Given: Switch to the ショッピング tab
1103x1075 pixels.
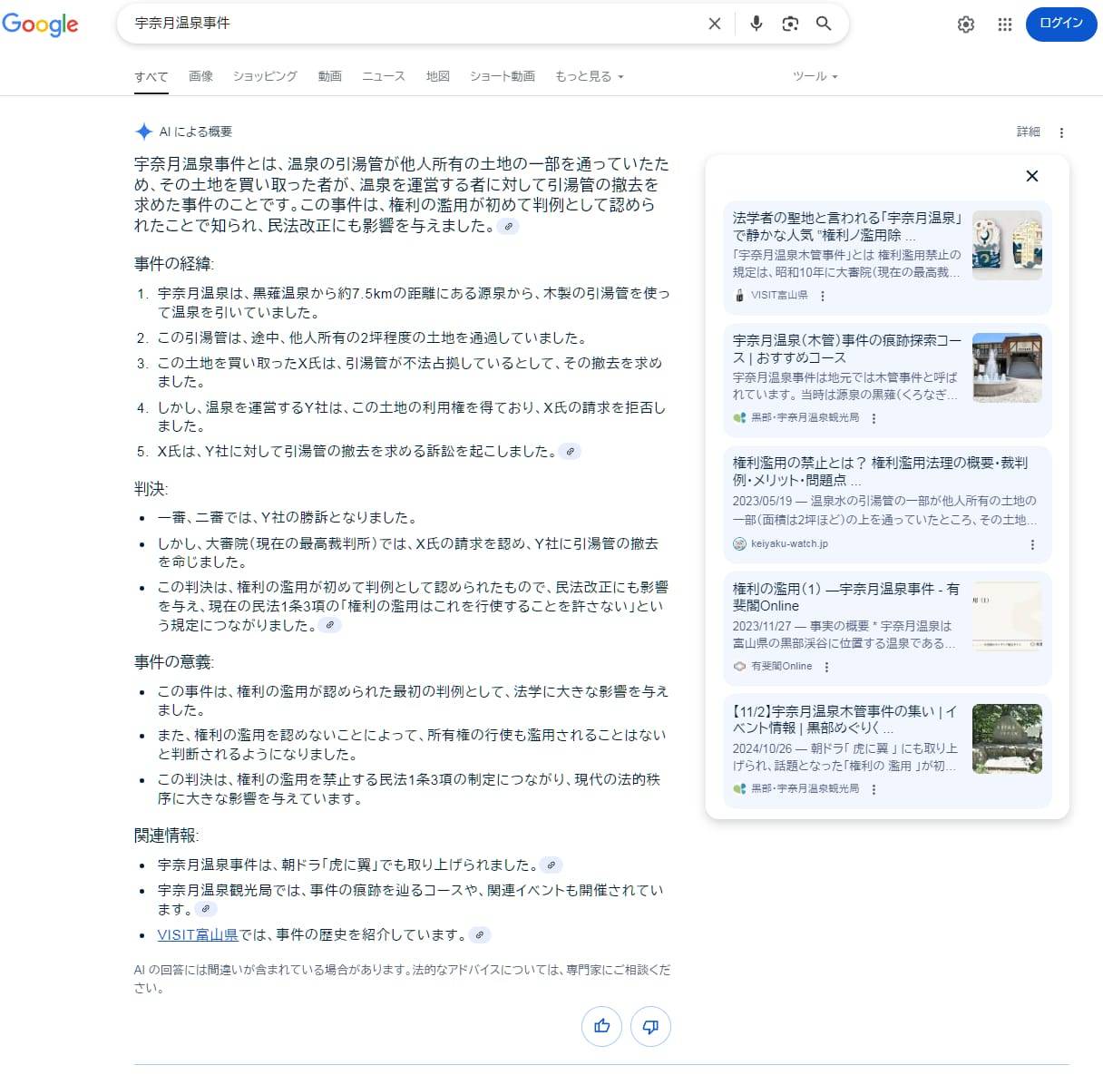Looking at the screenshot, I should (x=265, y=76).
